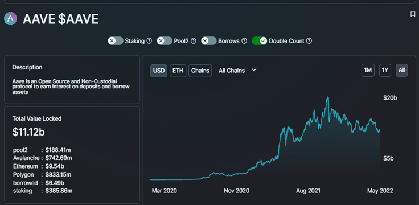Bookmark the AAVE protocol page
Viewport: 419px width, 205px height.
pyautogui.click(x=413, y=14)
